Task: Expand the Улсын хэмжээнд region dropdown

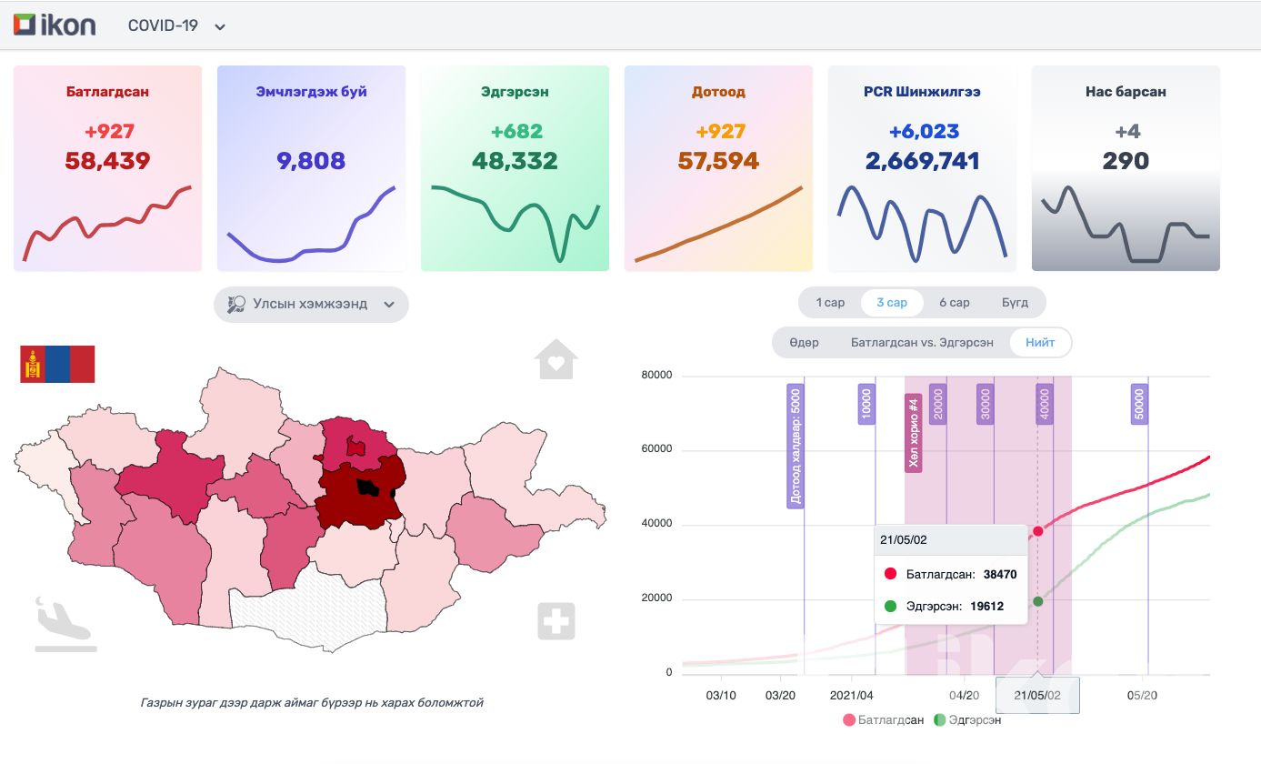Action: pos(311,305)
